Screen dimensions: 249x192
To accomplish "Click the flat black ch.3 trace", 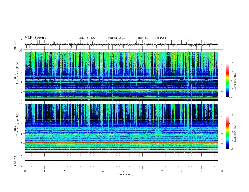I will (121, 161).
